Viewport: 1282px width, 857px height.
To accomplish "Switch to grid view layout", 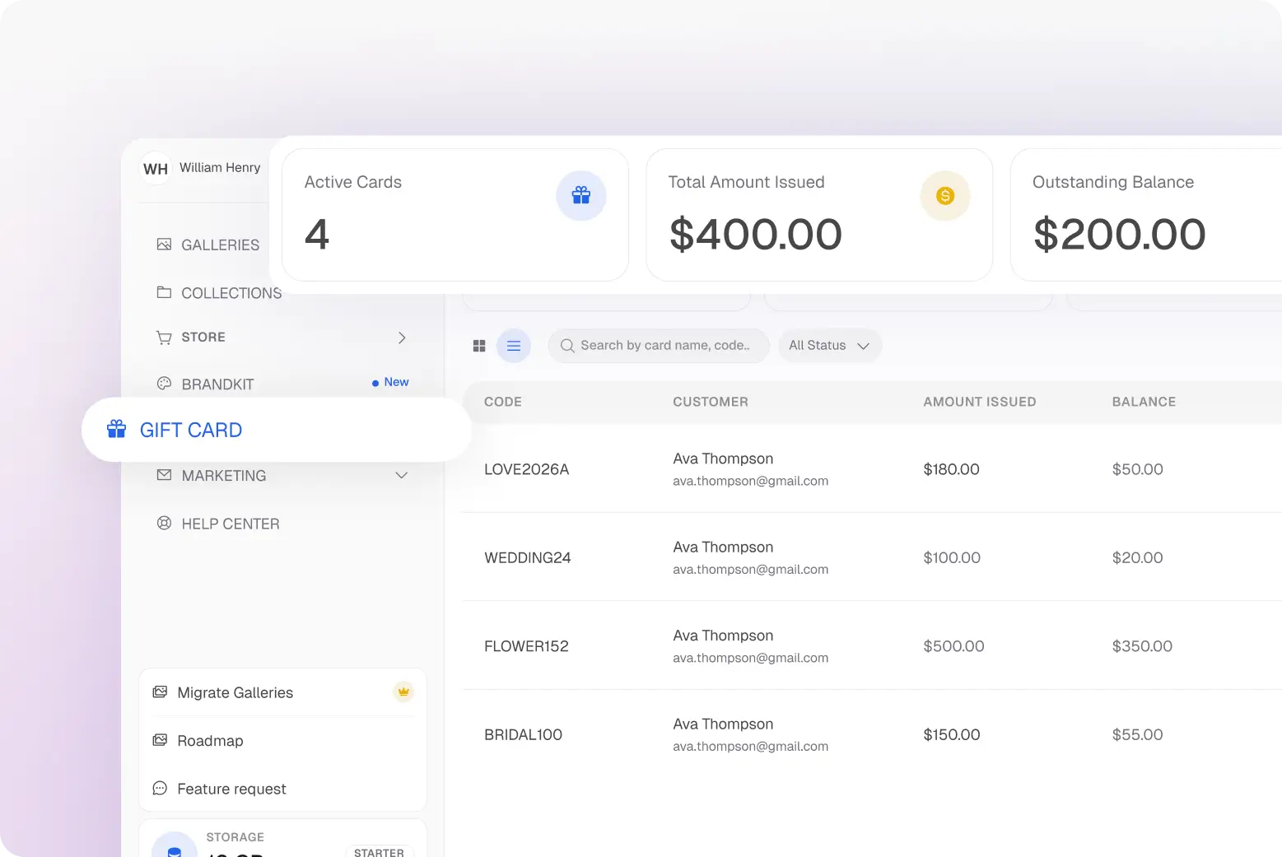I will tap(479, 346).
